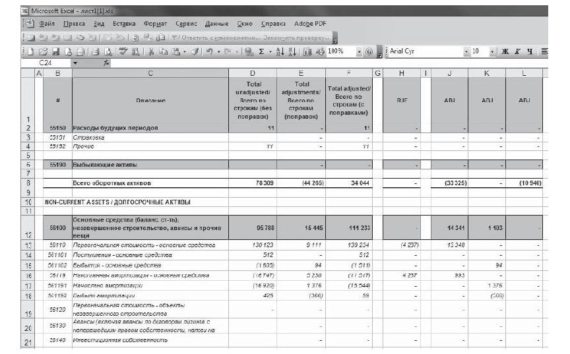570x354 pixels.
Task: Select cell 'Начислено амортизации'
Action: pos(150,285)
